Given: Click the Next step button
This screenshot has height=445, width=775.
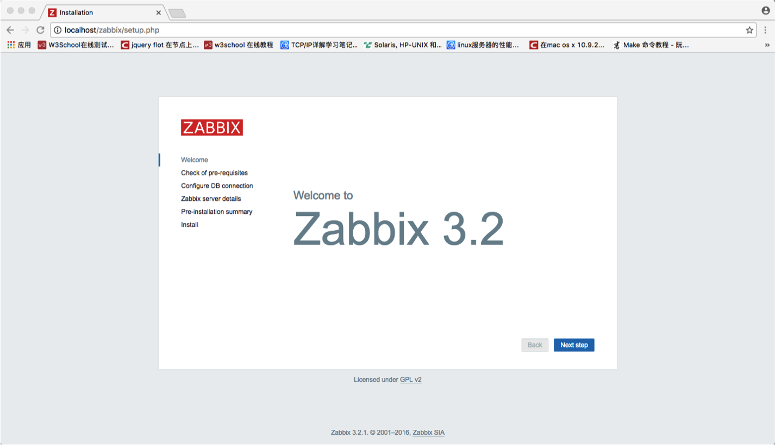Looking at the screenshot, I should tap(574, 345).
